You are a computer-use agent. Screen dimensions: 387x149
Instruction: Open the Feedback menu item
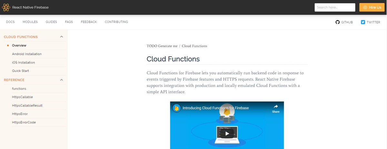(89, 22)
